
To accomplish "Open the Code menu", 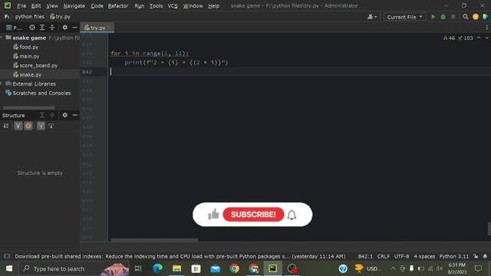I will 97,5.
